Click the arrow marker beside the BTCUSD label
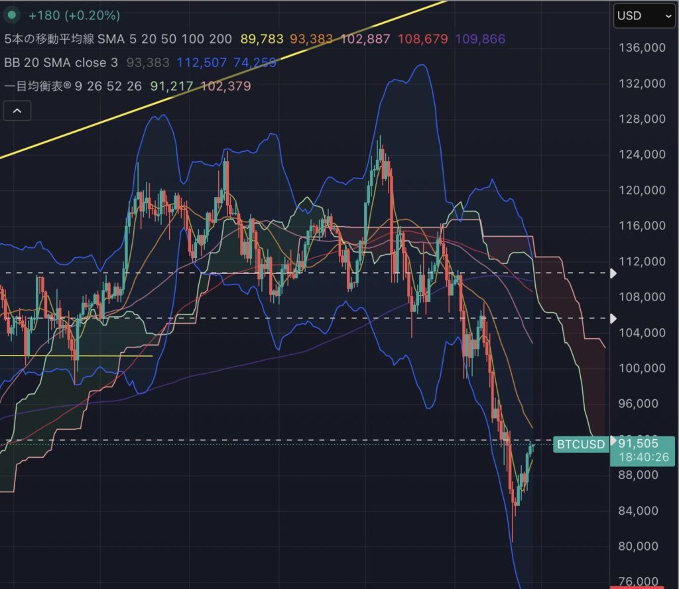Image resolution: width=679 pixels, height=589 pixels. point(613,441)
